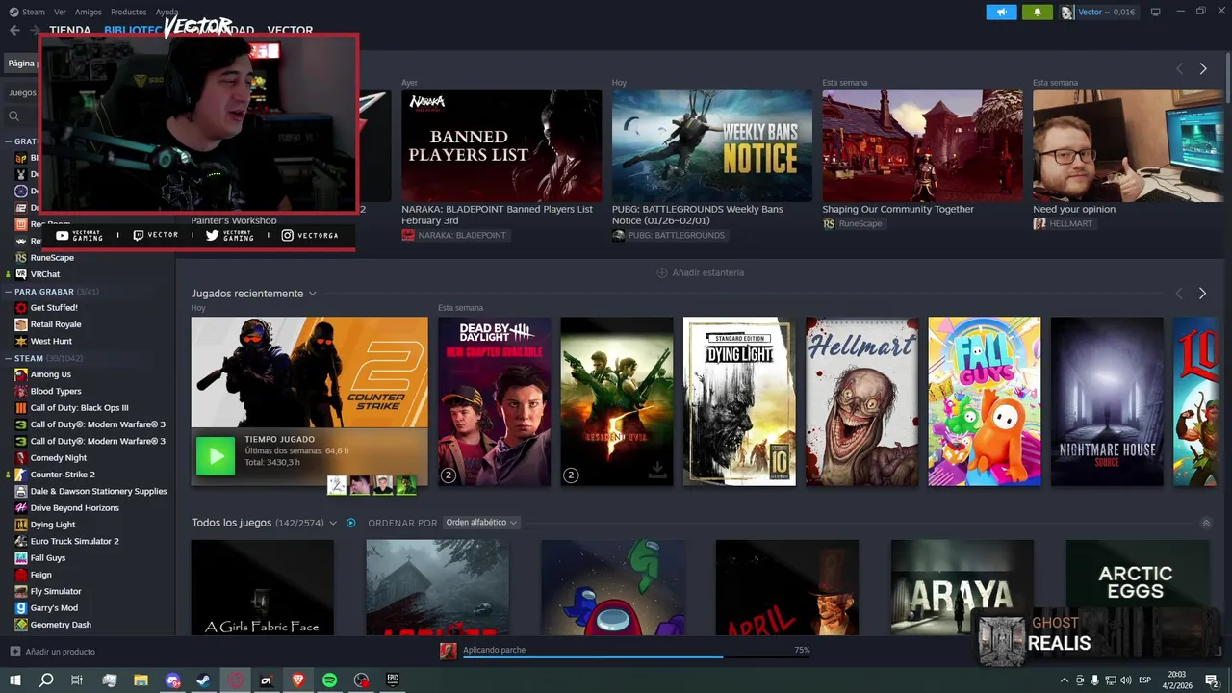Open the Orden alfabético sort dropdown
1232x693 pixels.
(x=482, y=523)
